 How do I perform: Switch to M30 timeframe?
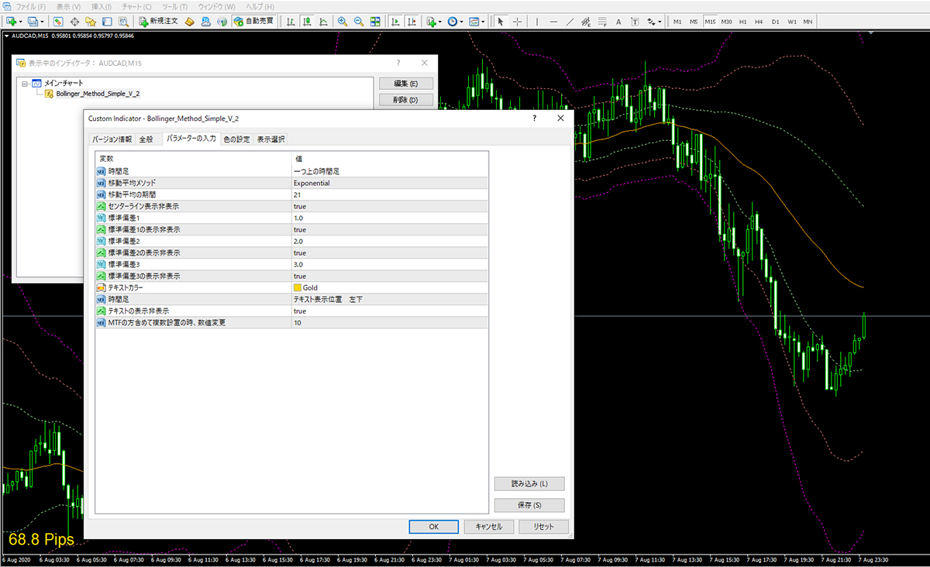click(x=726, y=21)
